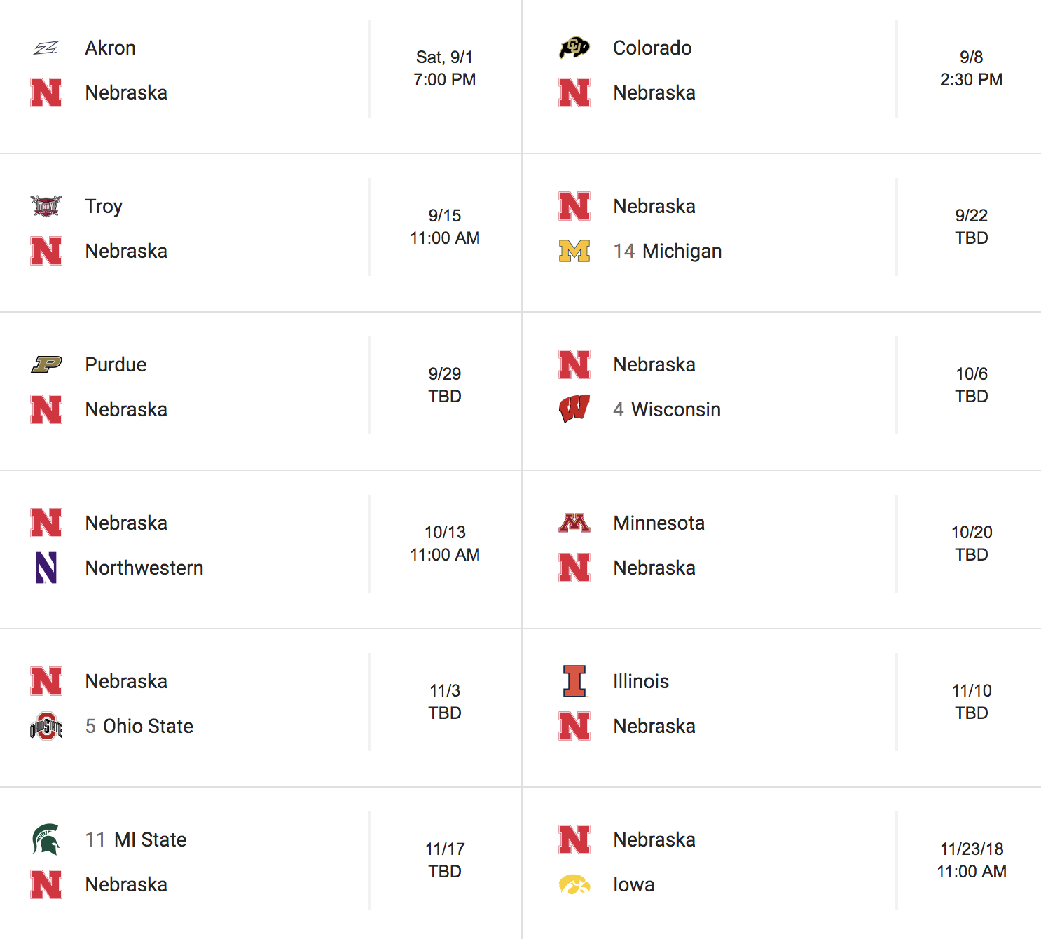Click the Illinois orange I logo

coord(574,681)
